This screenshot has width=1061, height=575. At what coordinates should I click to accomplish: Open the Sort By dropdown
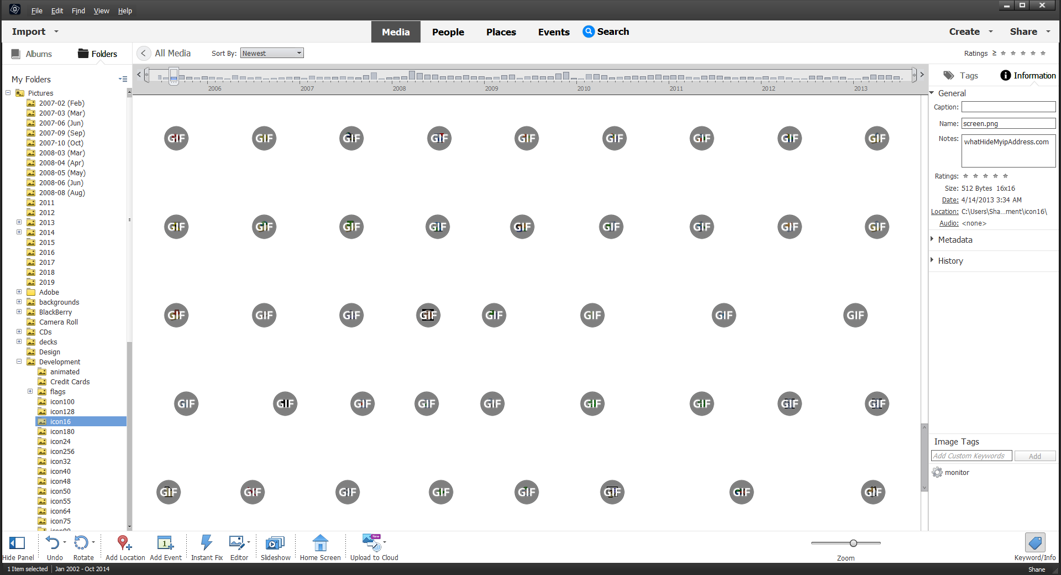coord(271,53)
